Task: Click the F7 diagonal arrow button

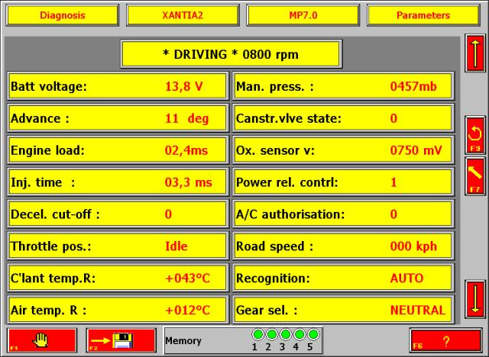Action: (475, 176)
